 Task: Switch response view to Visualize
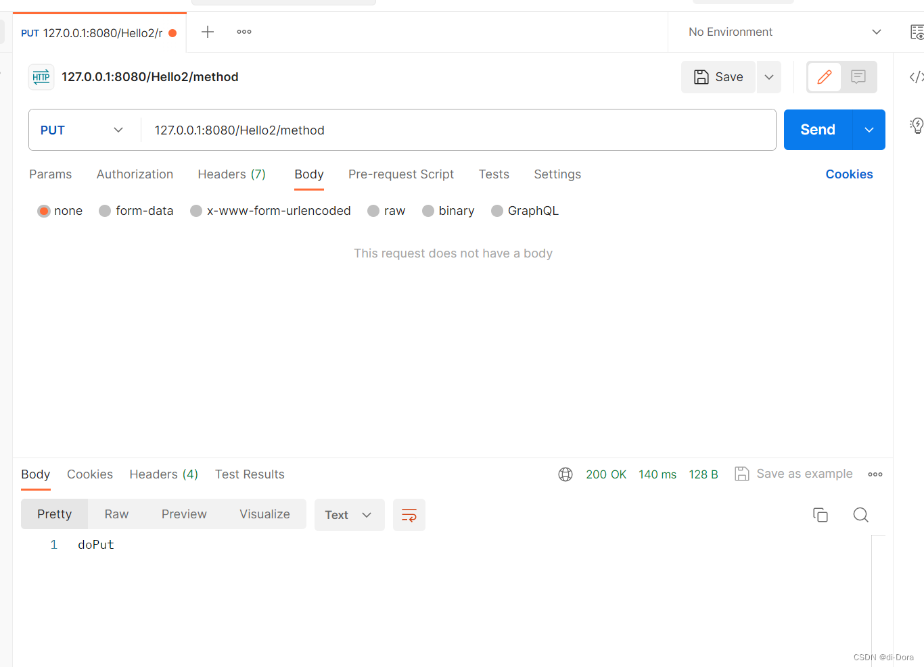point(264,514)
